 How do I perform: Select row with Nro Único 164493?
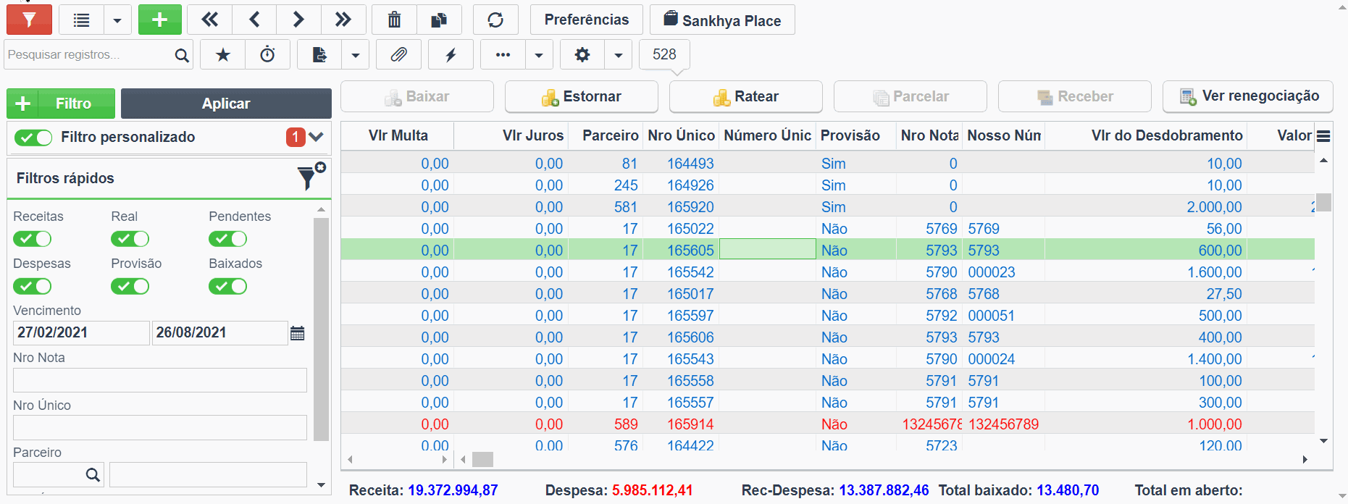click(828, 163)
